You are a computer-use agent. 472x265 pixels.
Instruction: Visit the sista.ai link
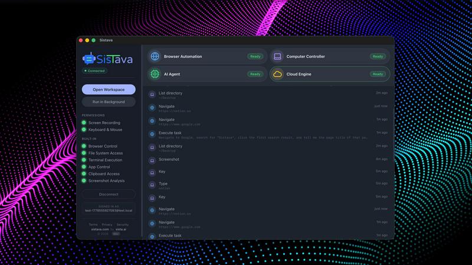tap(121, 229)
